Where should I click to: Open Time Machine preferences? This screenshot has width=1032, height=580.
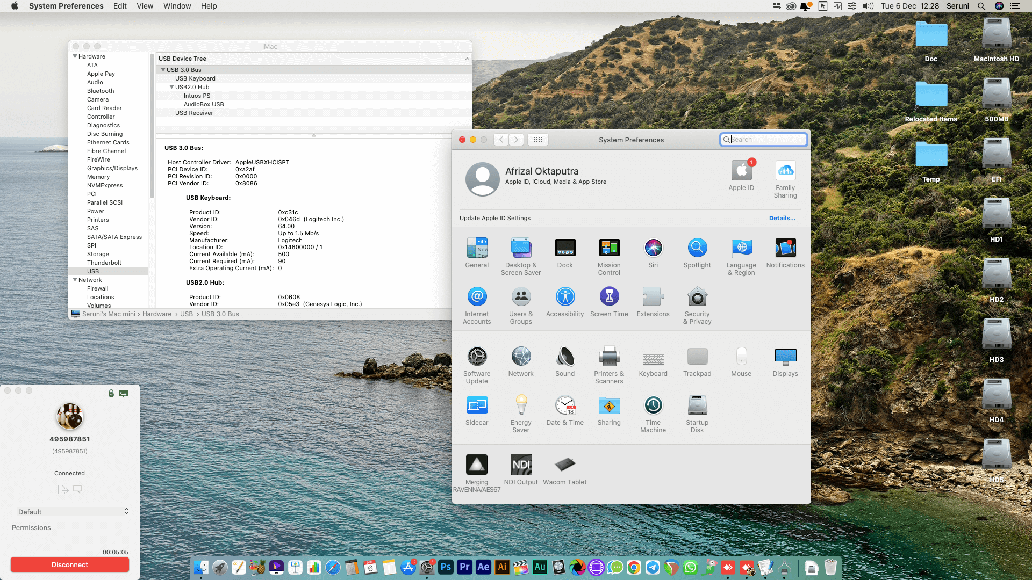pos(653,406)
